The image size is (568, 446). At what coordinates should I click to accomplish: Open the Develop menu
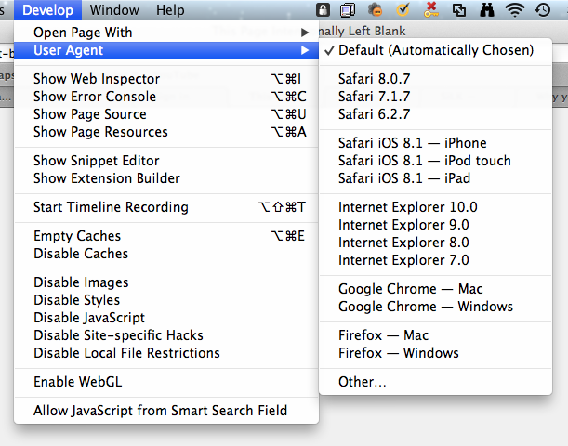tap(47, 10)
